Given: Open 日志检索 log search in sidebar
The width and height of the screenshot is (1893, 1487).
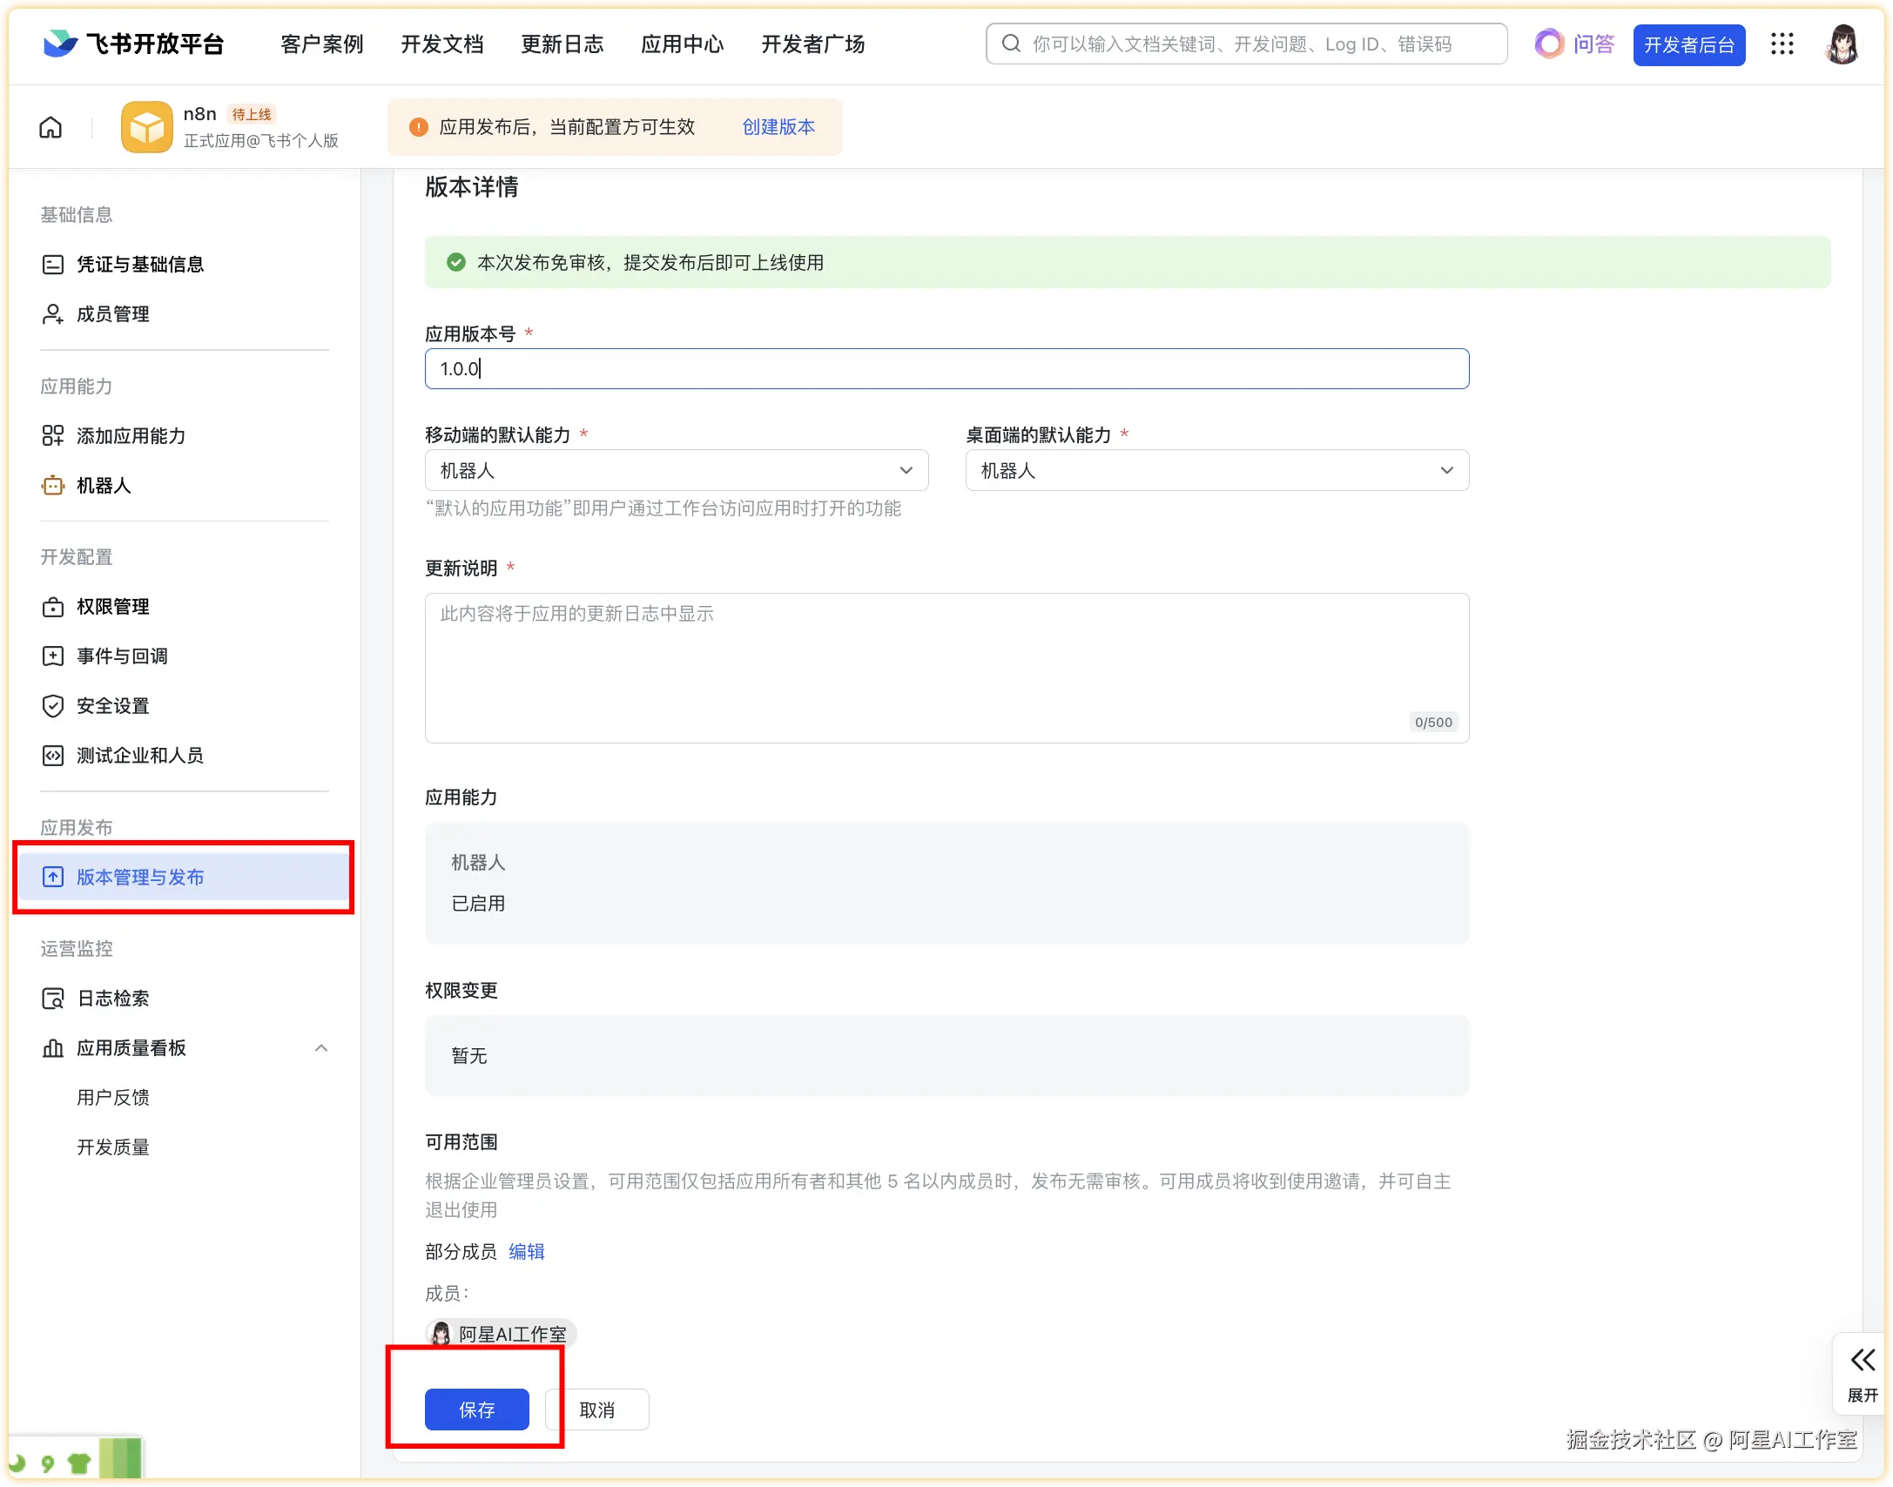Looking at the screenshot, I should pos(112,999).
